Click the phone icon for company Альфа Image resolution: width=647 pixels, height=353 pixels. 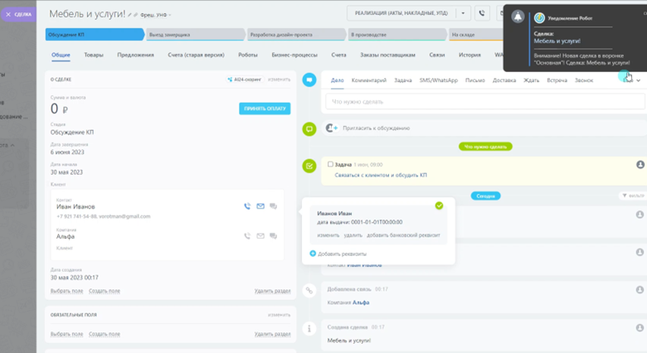coord(247,236)
